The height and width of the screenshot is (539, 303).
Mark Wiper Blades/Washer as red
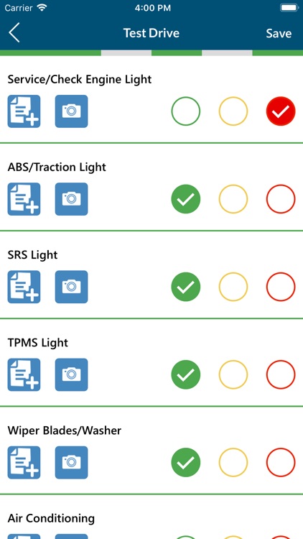coord(281,462)
